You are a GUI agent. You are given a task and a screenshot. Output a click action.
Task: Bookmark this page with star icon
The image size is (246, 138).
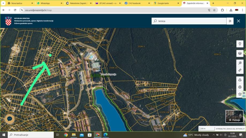(214, 10)
